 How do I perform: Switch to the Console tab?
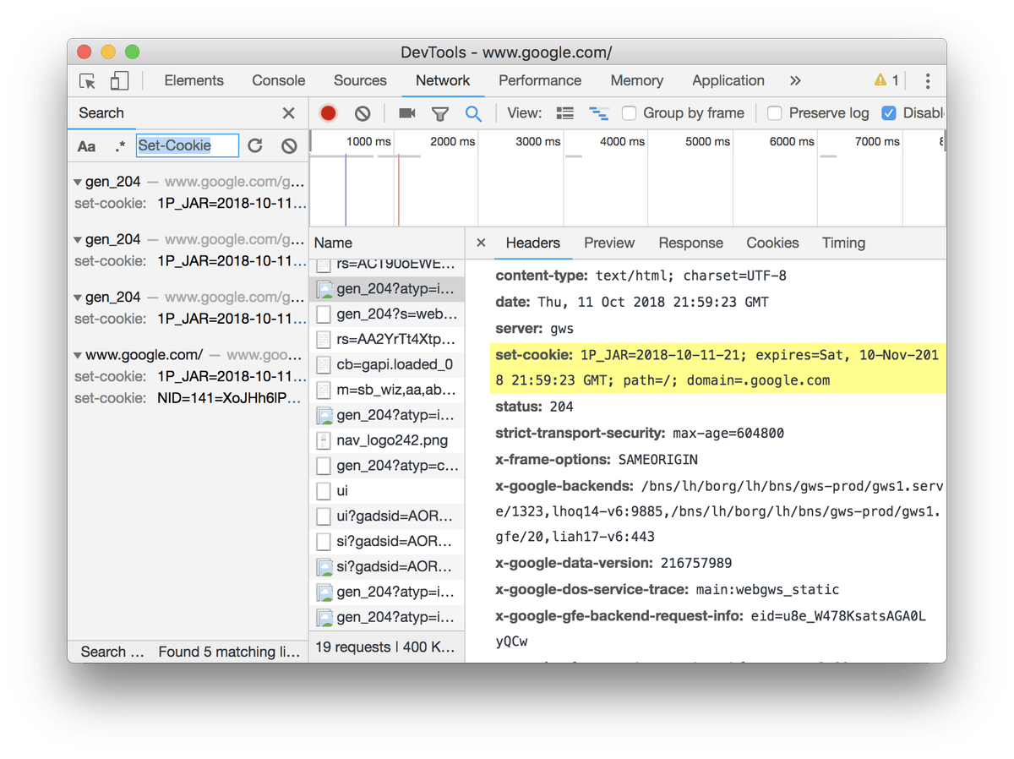(x=278, y=81)
